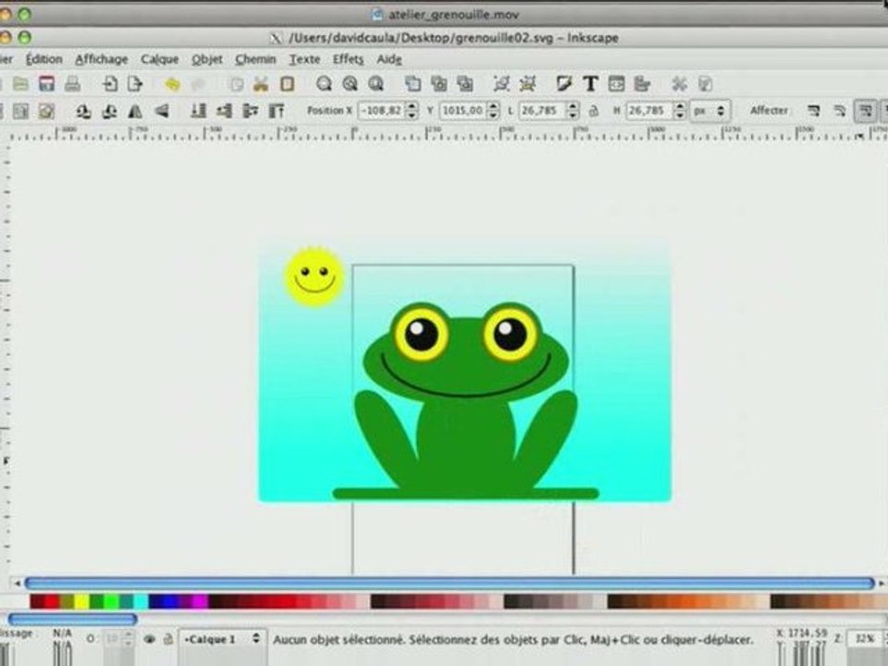This screenshot has width=888, height=666.
Task: Select the smiling sun on the canvas
Action: pos(314,277)
